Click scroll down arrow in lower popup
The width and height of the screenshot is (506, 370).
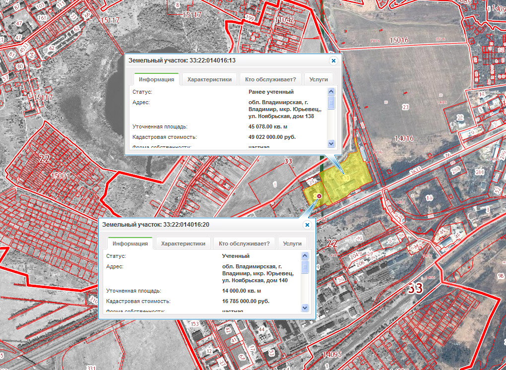click(305, 308)
